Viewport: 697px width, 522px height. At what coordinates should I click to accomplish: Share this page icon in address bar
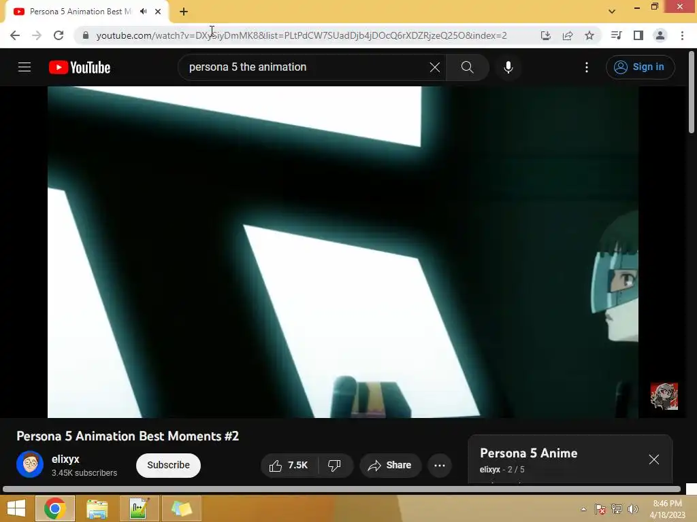pyautogui.click(x=567, y=35)
